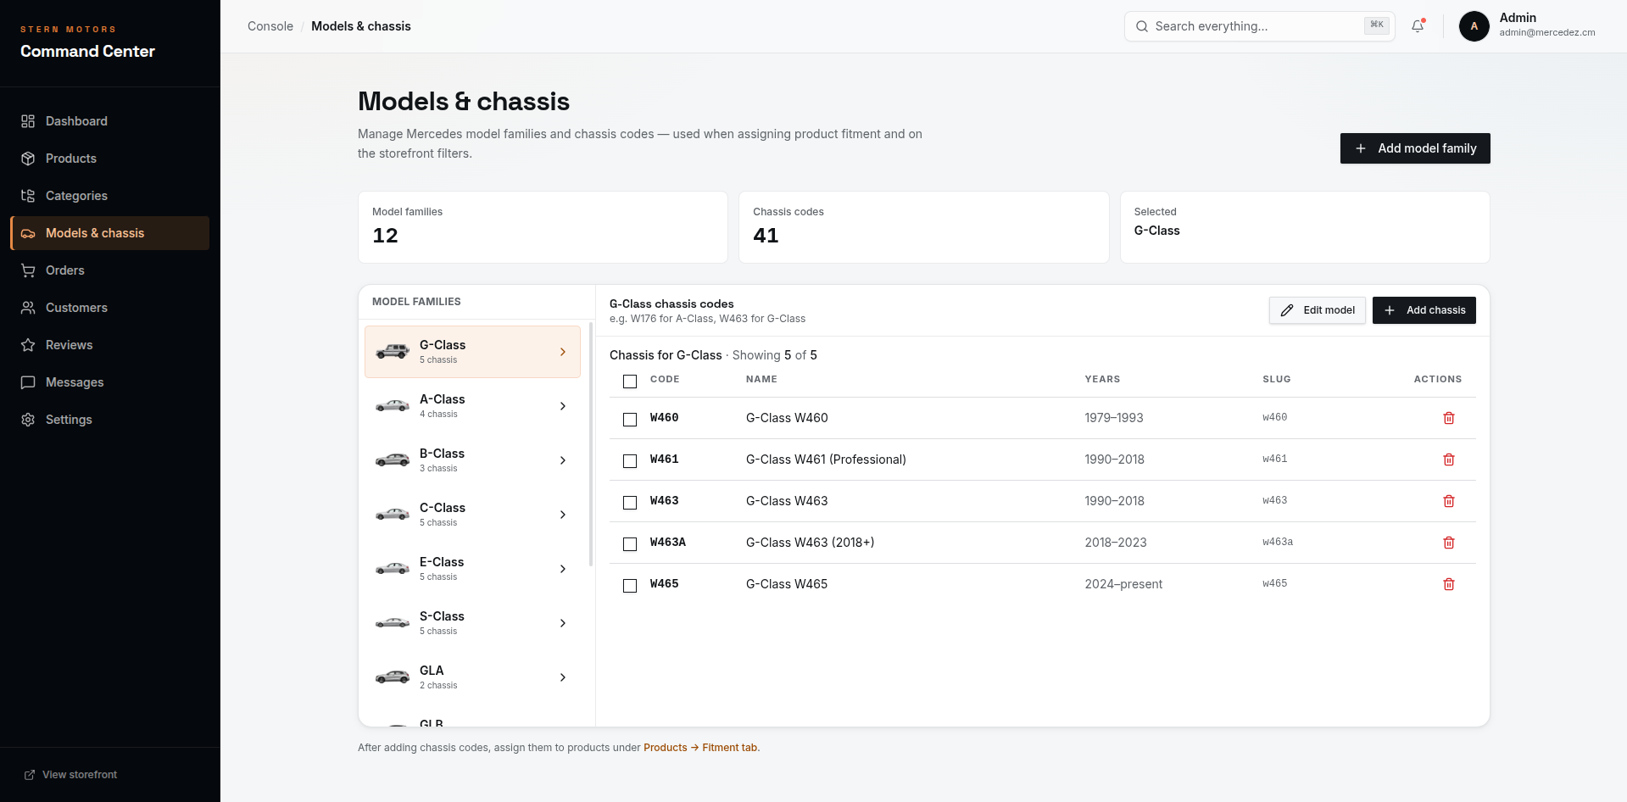Delete the W465 chassis row
Screen dimensions: 1627x802
point(1449,584)
